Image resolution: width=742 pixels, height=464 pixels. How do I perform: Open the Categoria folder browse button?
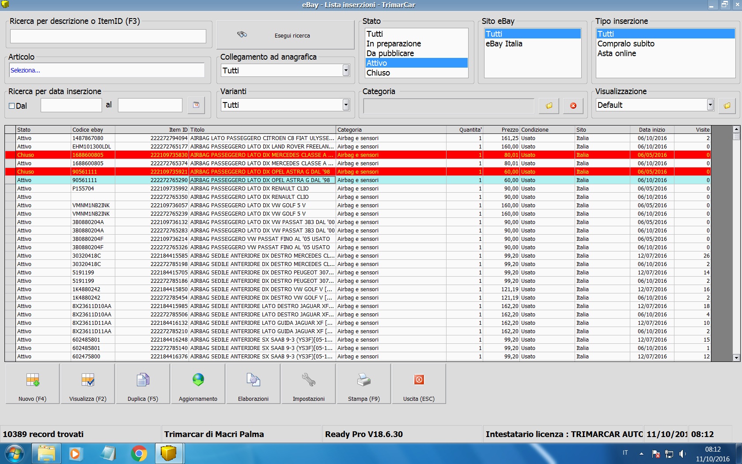pos(549,106)
